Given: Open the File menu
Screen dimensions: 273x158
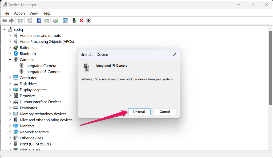Looking at the screenshot, I should point(6,13).
